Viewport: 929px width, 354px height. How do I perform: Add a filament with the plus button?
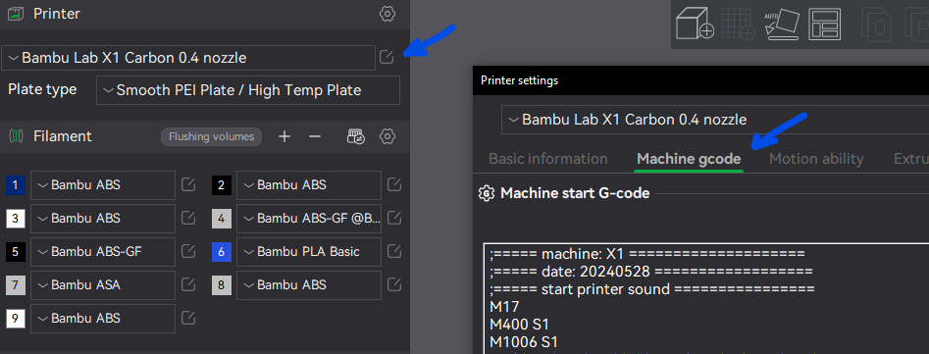pos(284,136)
